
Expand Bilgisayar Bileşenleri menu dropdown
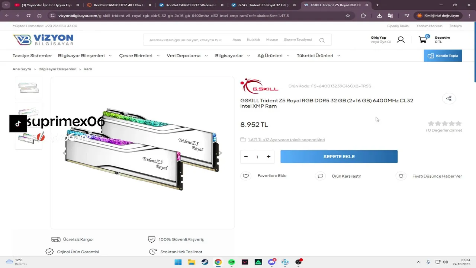click(85, 55)
